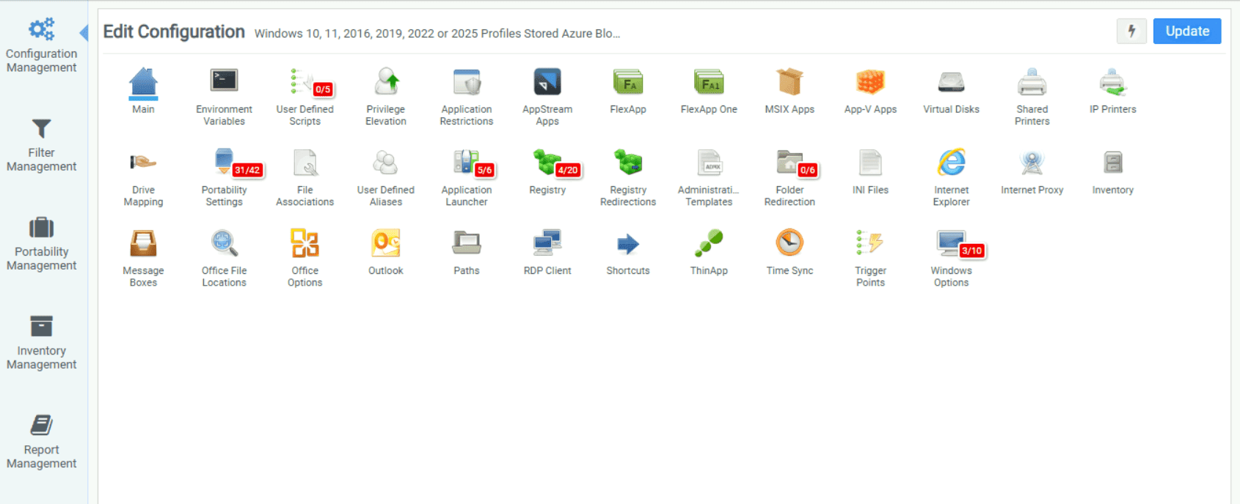The height and width of the screenshot is (504, 1240).
Task: Open Portability Settings icon
Action: [225, 163]
